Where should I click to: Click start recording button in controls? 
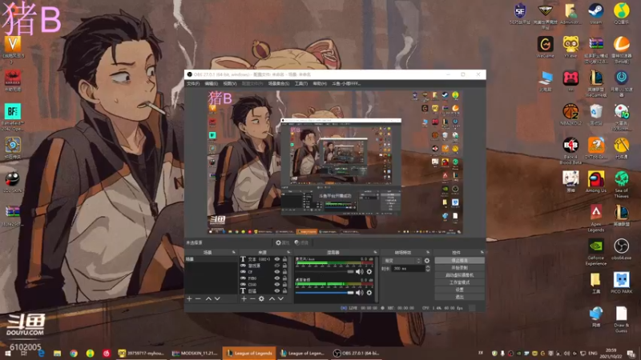point(459,268)
